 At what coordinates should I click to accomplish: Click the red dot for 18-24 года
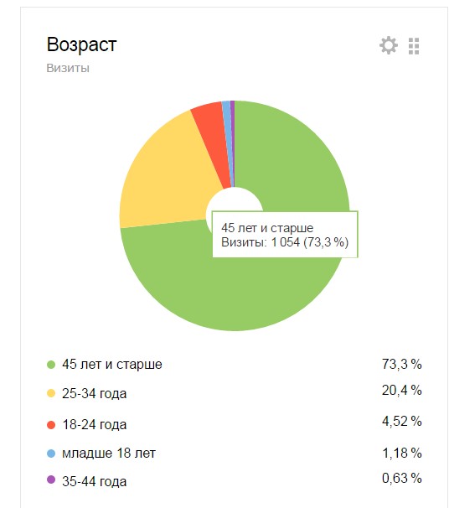(x=51, y=425)
